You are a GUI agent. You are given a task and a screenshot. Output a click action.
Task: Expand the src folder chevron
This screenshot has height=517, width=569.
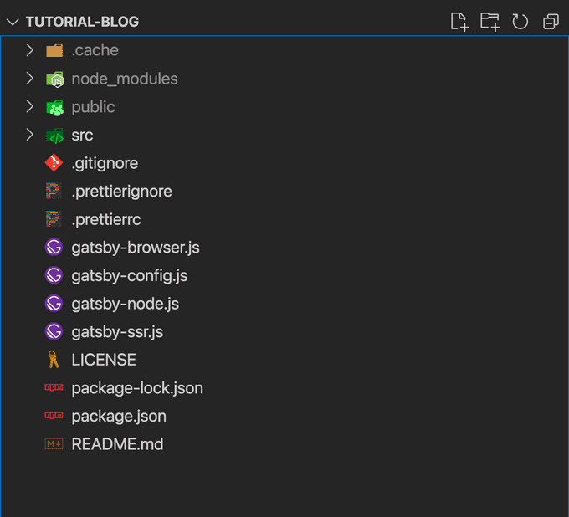coord(30,135)
